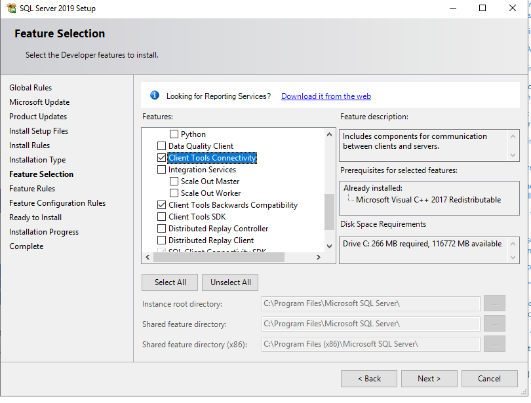Click Feature description scroll down arrow
This screenshot has height=403, width=531.
513,155
